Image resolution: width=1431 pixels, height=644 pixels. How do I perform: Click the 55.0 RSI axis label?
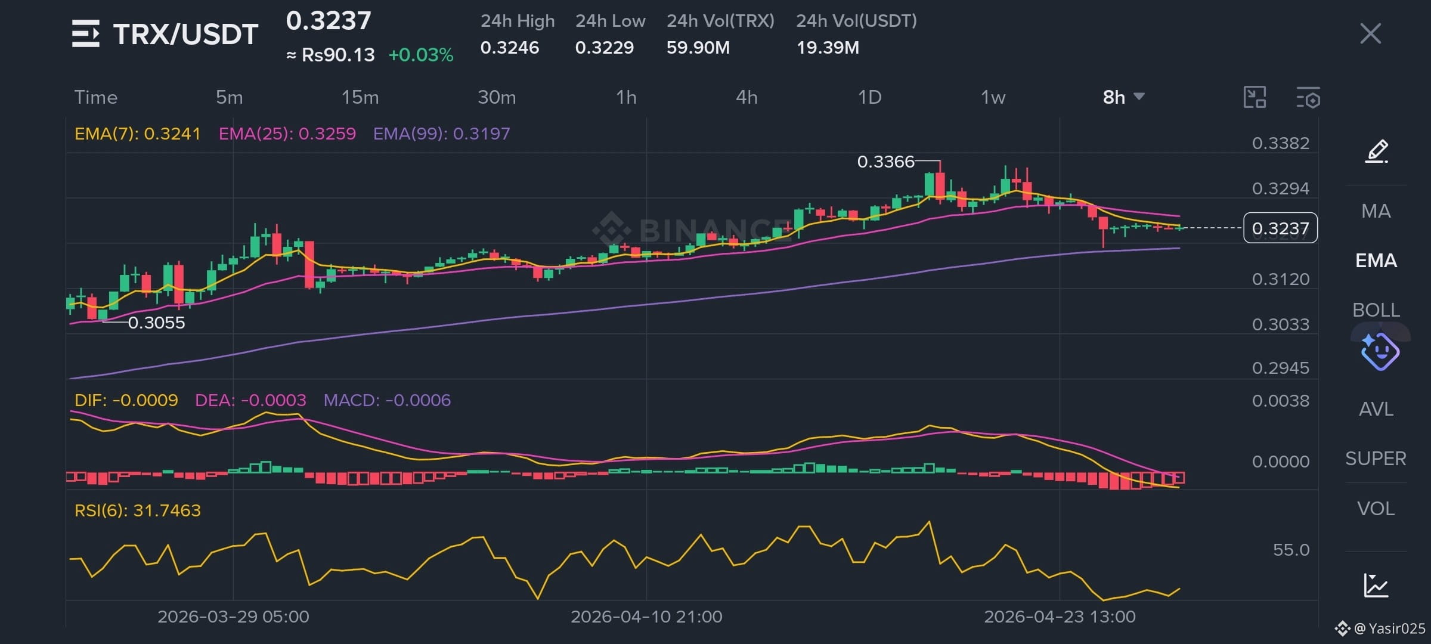[x=1291, y=550]
